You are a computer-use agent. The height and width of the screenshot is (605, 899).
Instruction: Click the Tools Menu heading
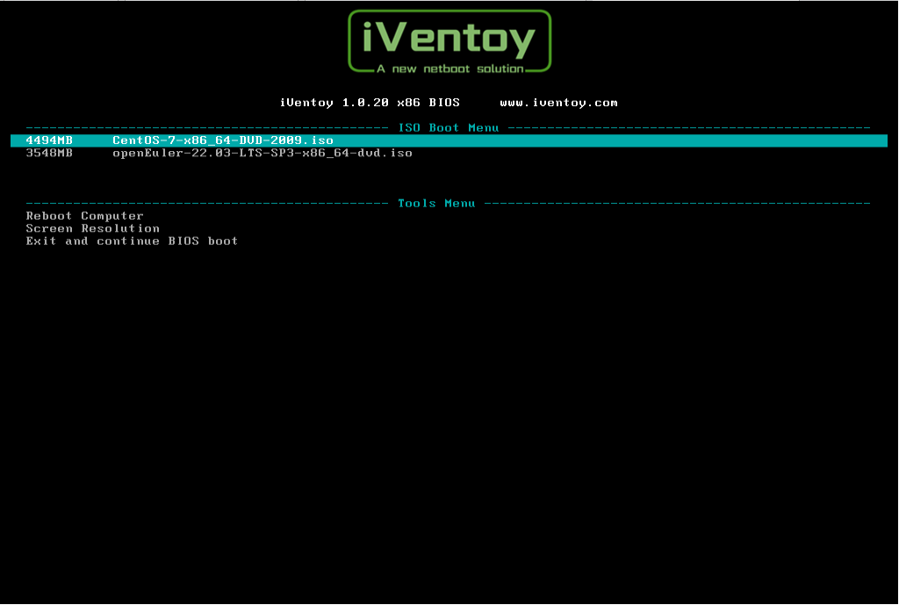pyautogui.click(x=436, y=204)
